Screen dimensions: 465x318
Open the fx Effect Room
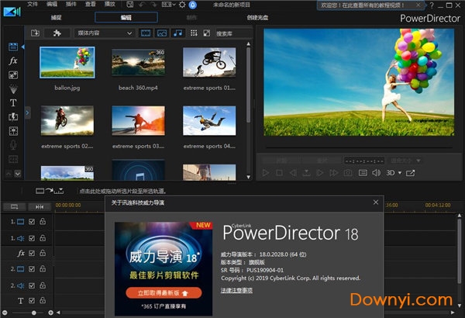[x=13, y=60]
